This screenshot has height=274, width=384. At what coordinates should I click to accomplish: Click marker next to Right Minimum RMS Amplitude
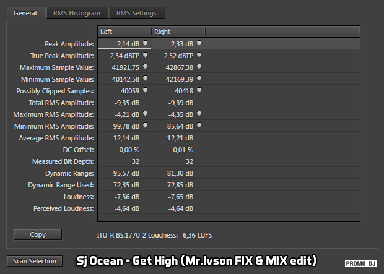pos(199,126)
